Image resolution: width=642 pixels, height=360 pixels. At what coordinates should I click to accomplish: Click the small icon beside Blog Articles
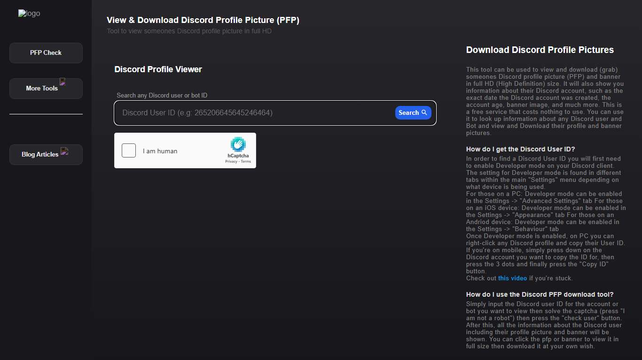(x=64, y=151)
